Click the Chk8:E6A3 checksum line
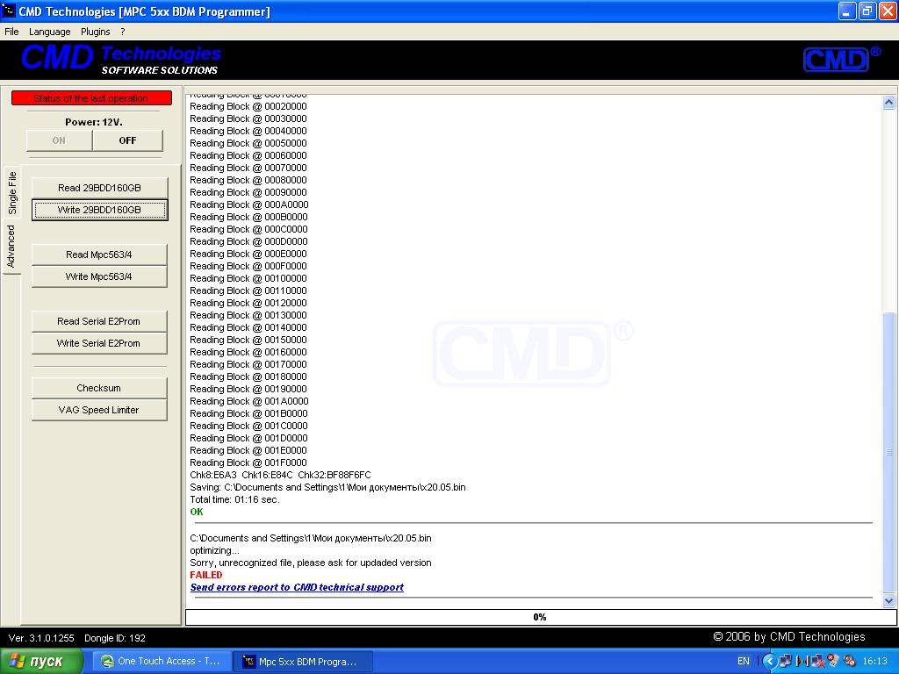The width and height of the screenshot is (899, 674). coord(280,475)
